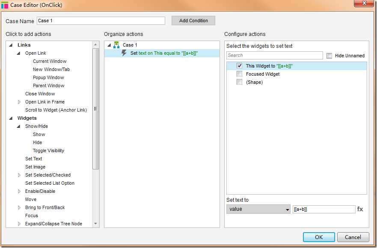Click the Cancel button
Image resolution: width=377 pixels, height=248 pixels.
[x=353, y=237]
